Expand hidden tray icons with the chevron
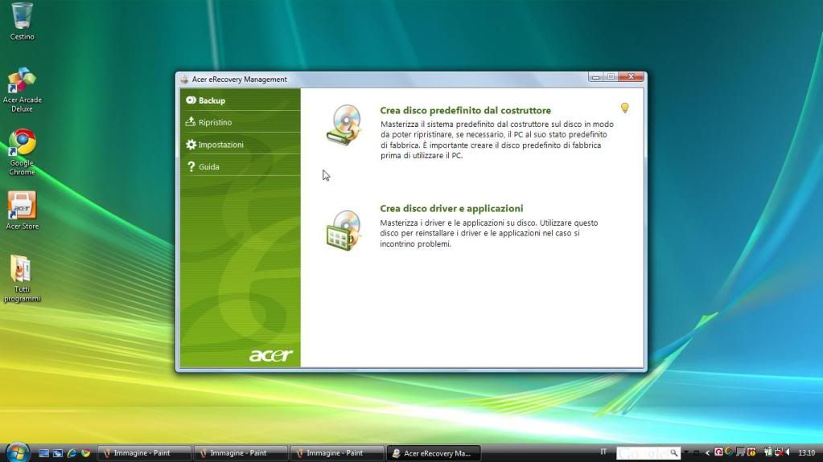 click(x=707, y=453)
